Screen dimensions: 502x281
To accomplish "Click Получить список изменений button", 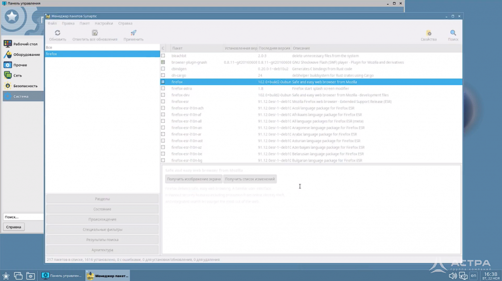I will click(250, 179).
